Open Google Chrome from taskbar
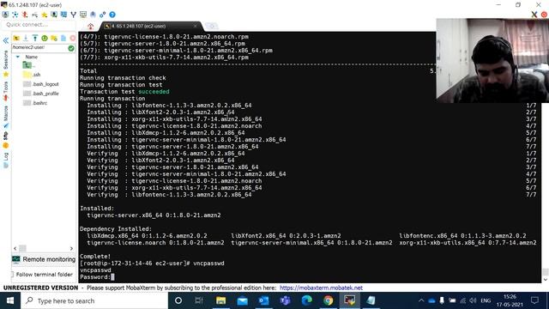Image resolution: width=549 pixels, height=309 pixels. coord(328,300)
